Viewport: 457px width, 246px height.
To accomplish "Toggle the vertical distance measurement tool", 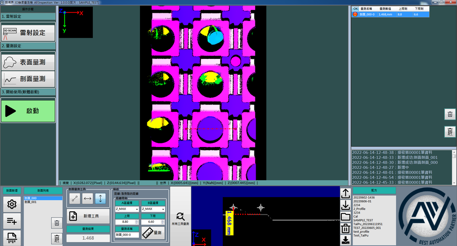I will click(100, 199).
